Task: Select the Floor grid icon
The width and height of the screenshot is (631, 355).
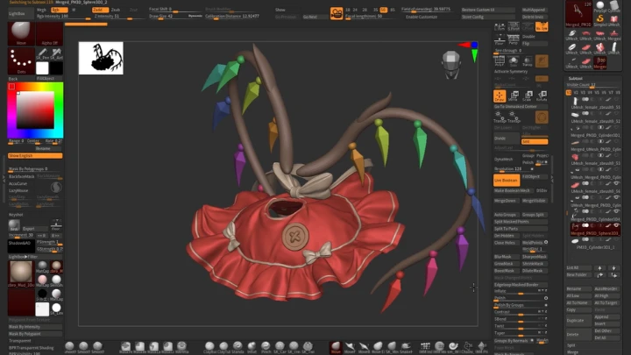Action: (500, 39)
